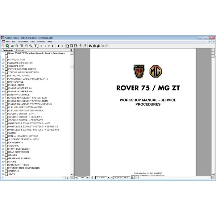Expand the BRAKES bookmark
The width and height of the screenshot is (216, 216).
[3, 155]
